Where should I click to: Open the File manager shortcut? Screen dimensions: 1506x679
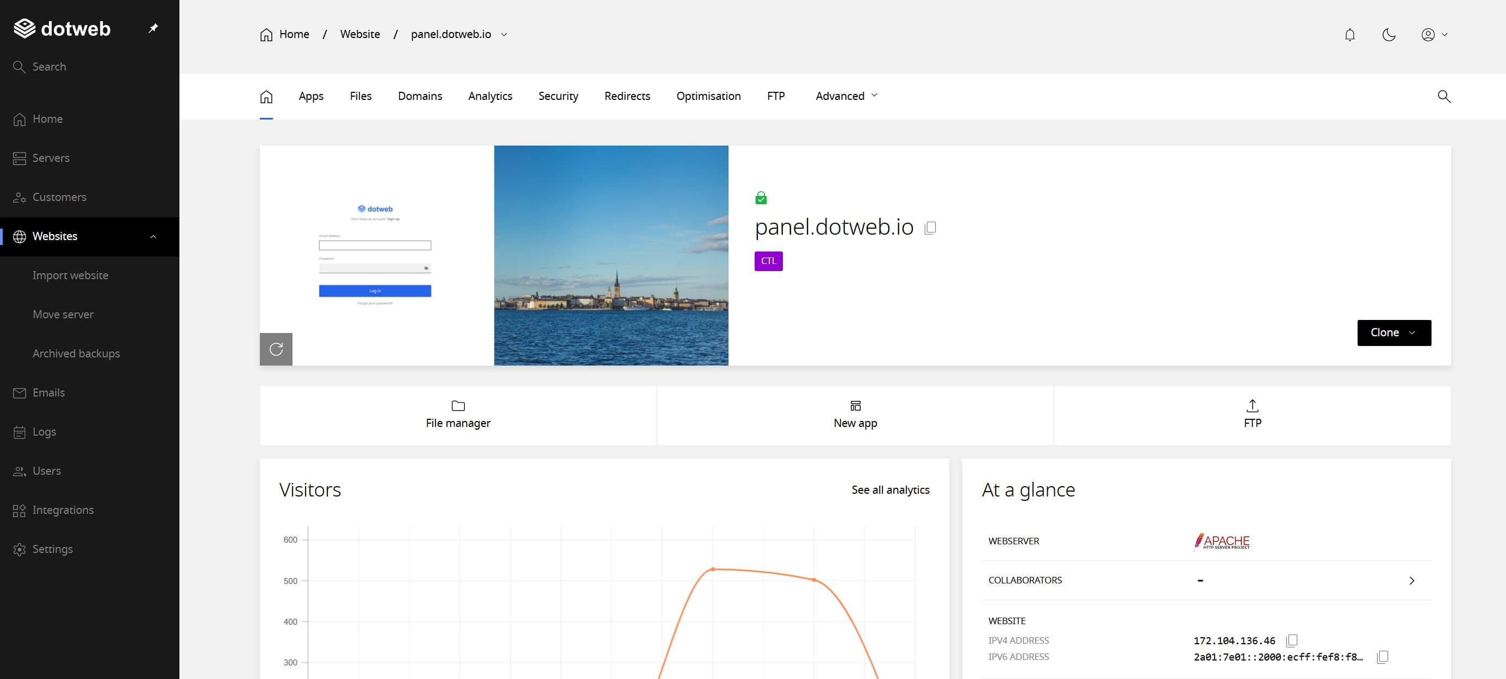coord(458,416)
